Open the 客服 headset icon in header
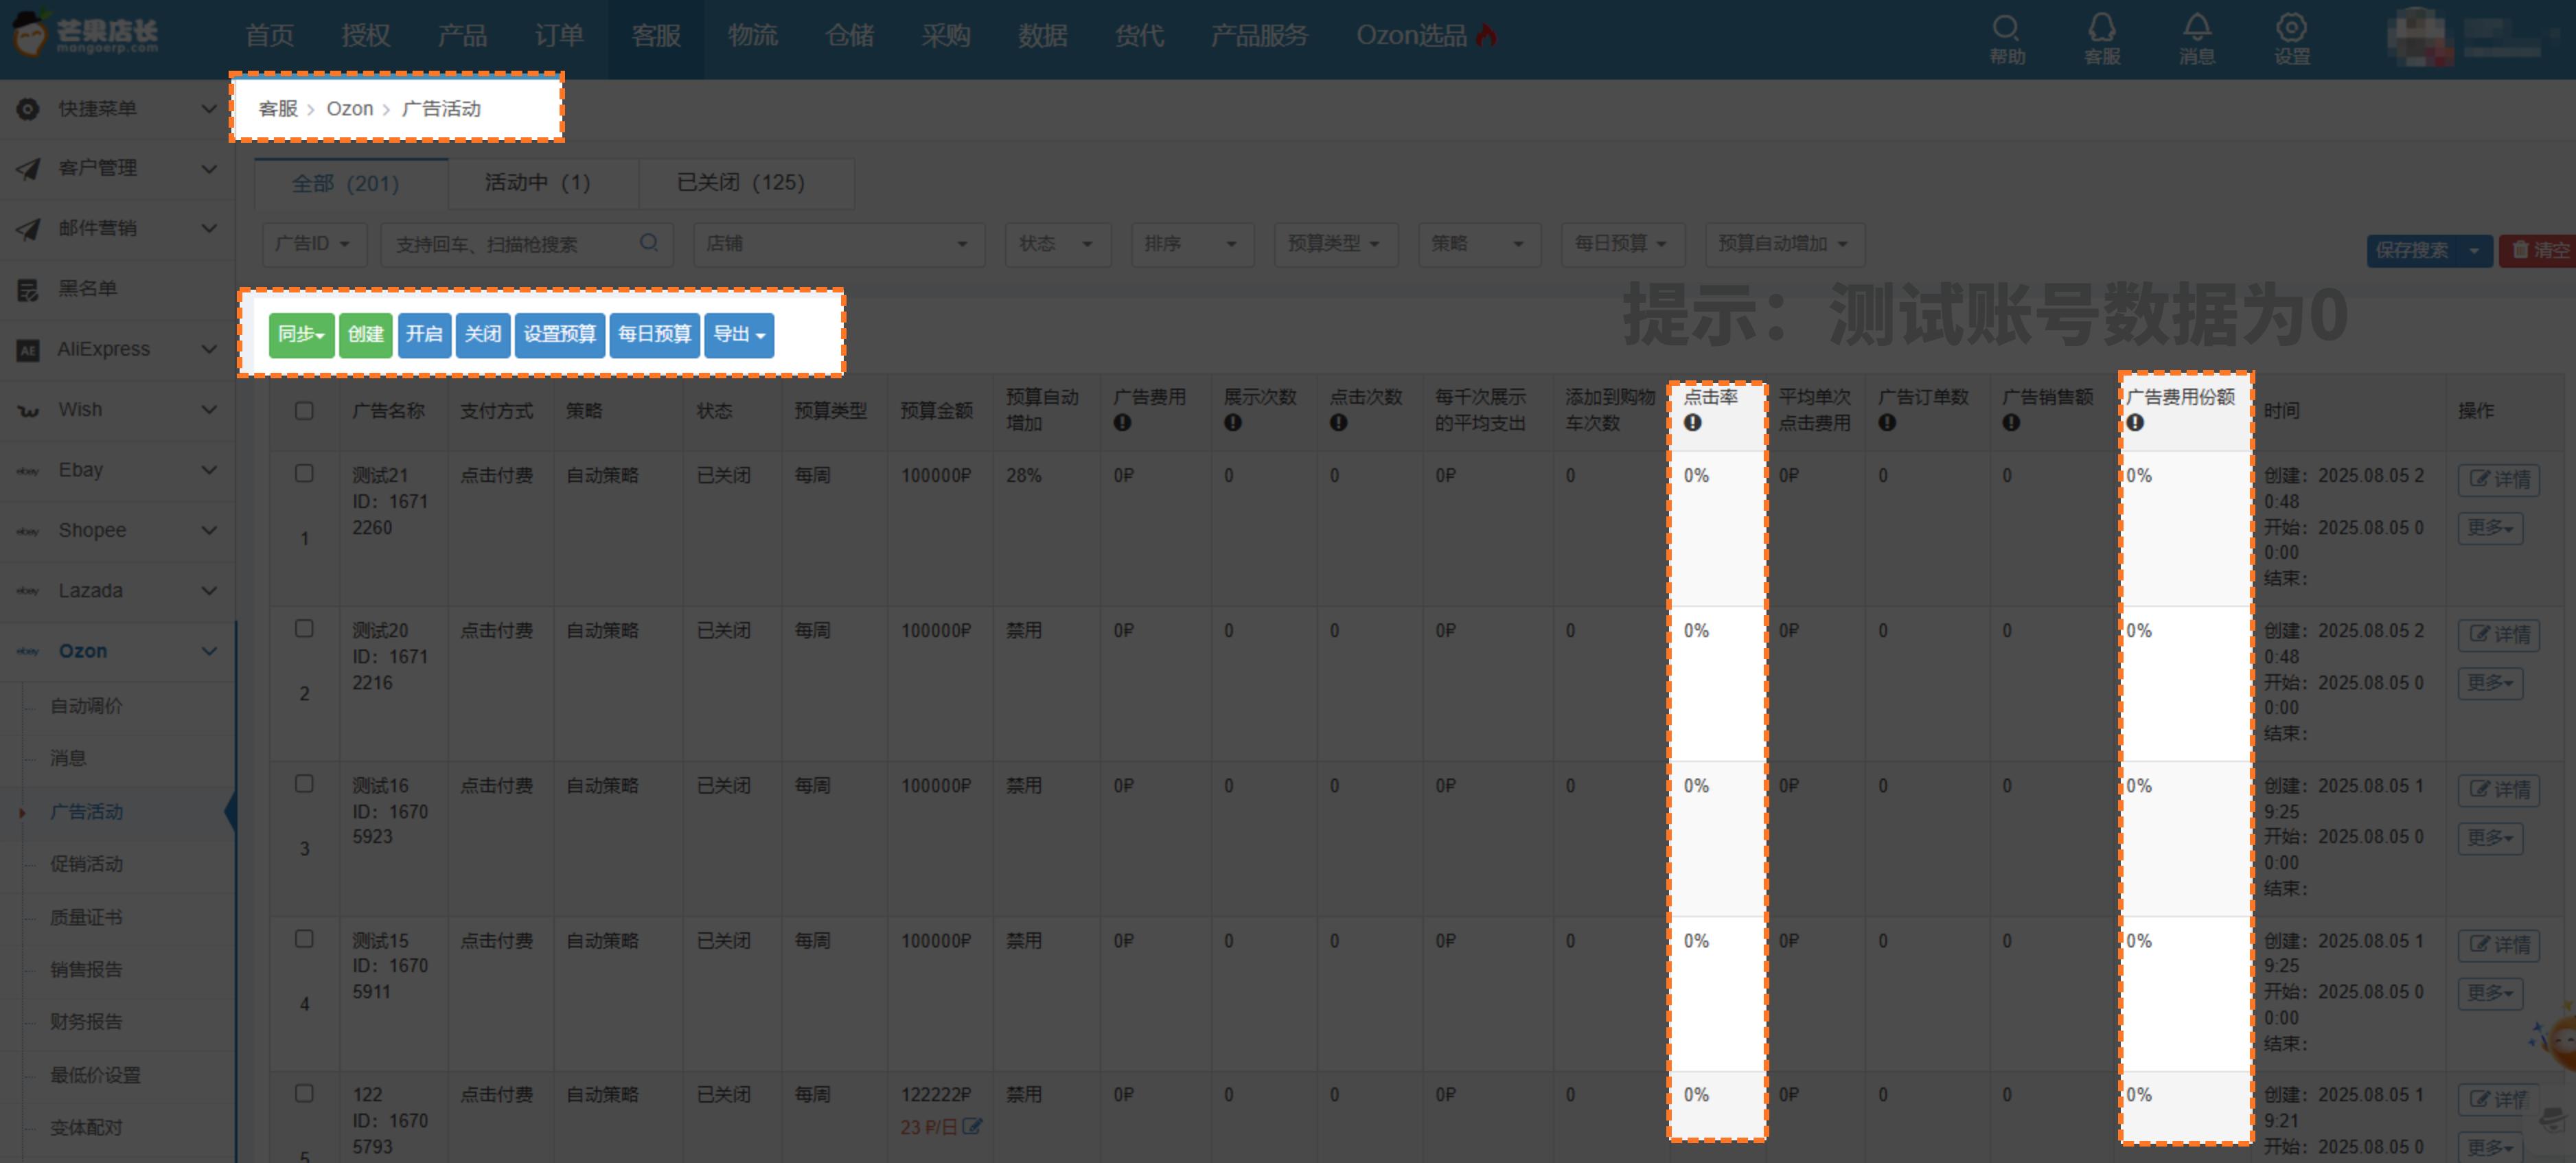This screenshot has height=1163, width=2576. pyautogui.click(x=2102, y=28)
